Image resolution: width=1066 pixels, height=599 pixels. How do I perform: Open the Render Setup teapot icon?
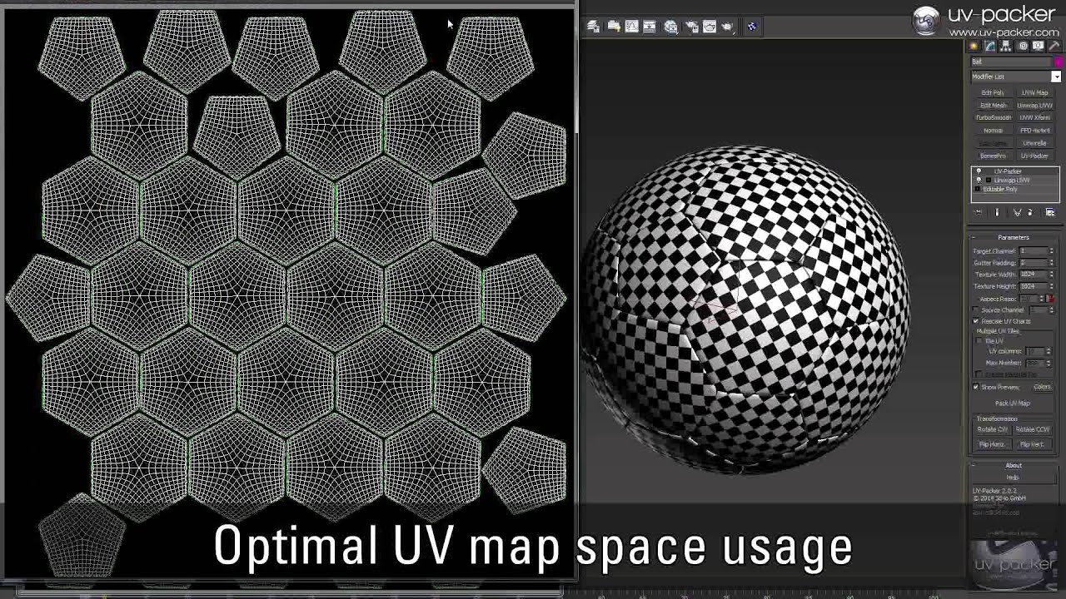pos(690,27)
